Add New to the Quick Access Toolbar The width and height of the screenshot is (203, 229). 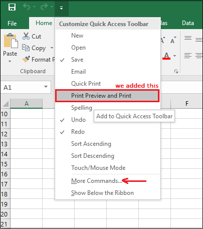[x=108, y=36]
